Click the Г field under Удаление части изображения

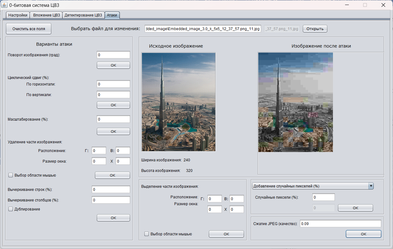[x=99, y=150]
